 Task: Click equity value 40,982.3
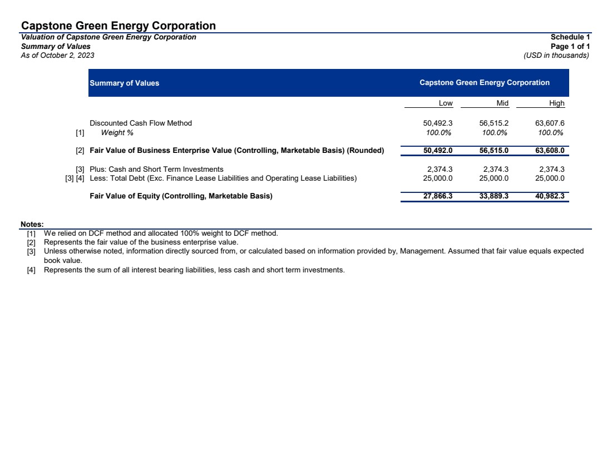click(550, 196)
